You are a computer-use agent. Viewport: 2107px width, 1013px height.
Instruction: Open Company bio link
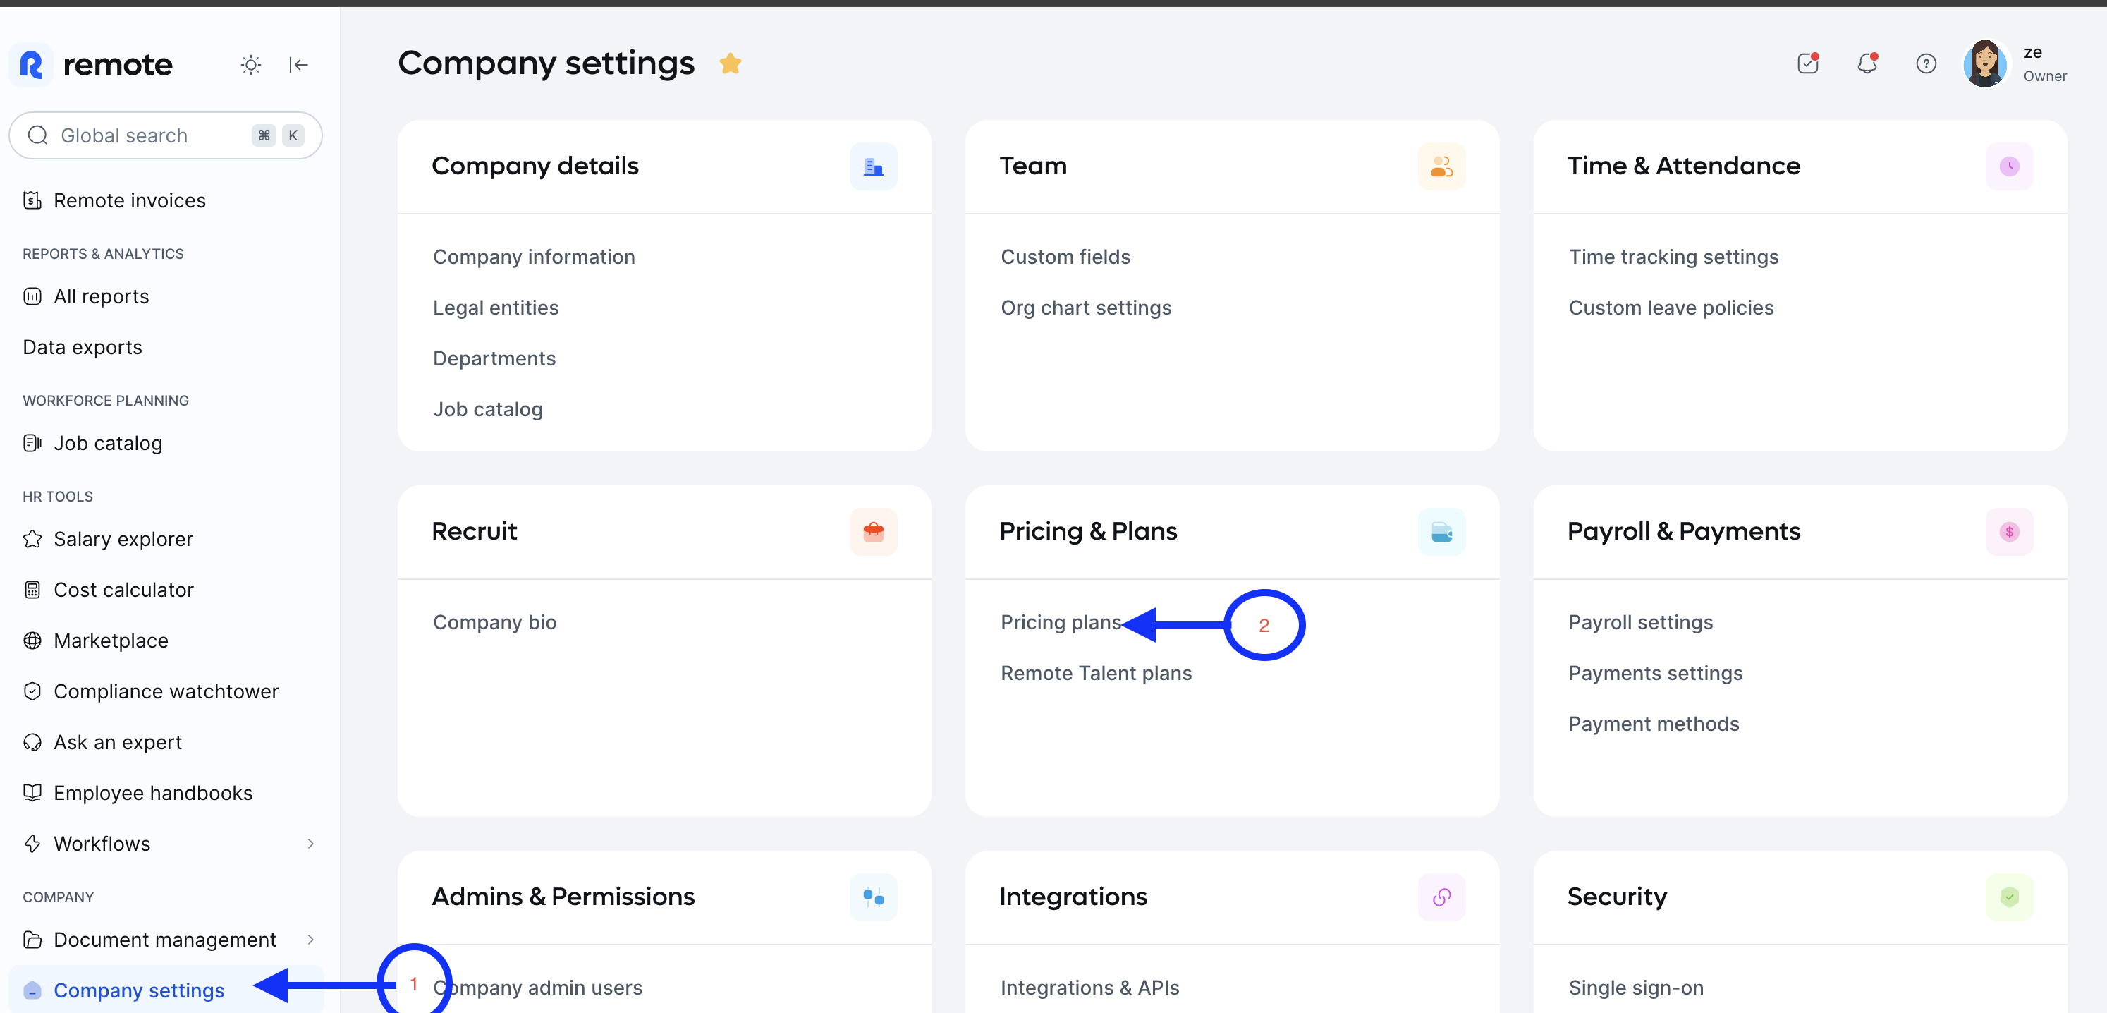[495, 622]
